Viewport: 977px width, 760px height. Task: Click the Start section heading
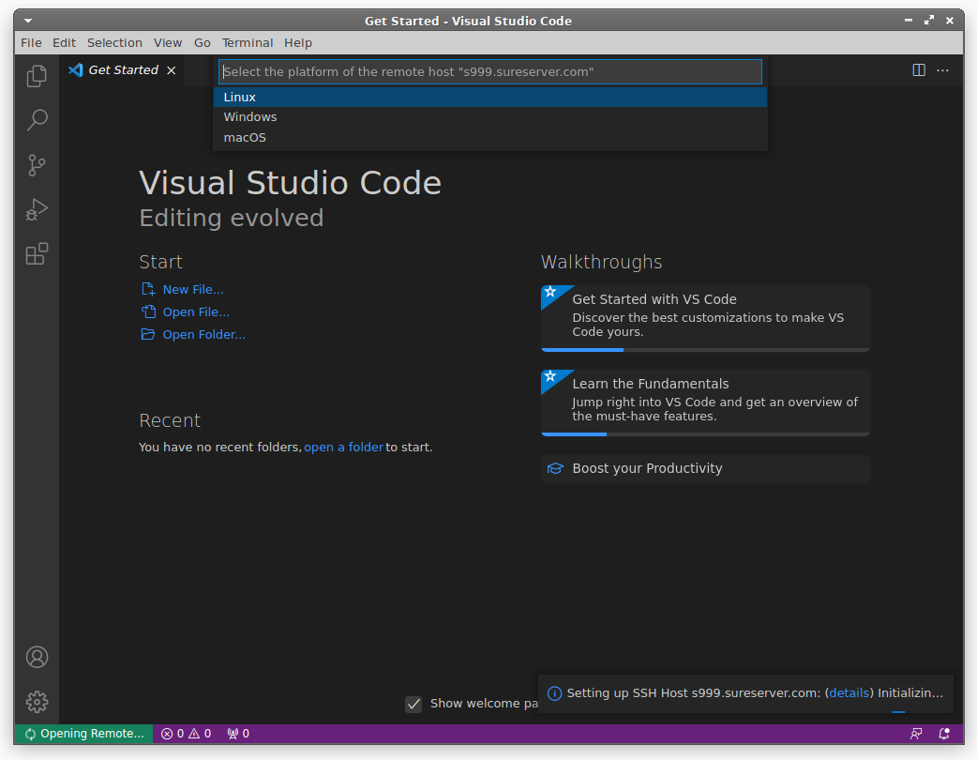click(160, 263)
